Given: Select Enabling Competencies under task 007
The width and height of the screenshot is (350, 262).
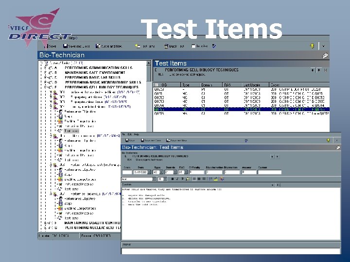Looking at the screenshot, I should point(80,209).
